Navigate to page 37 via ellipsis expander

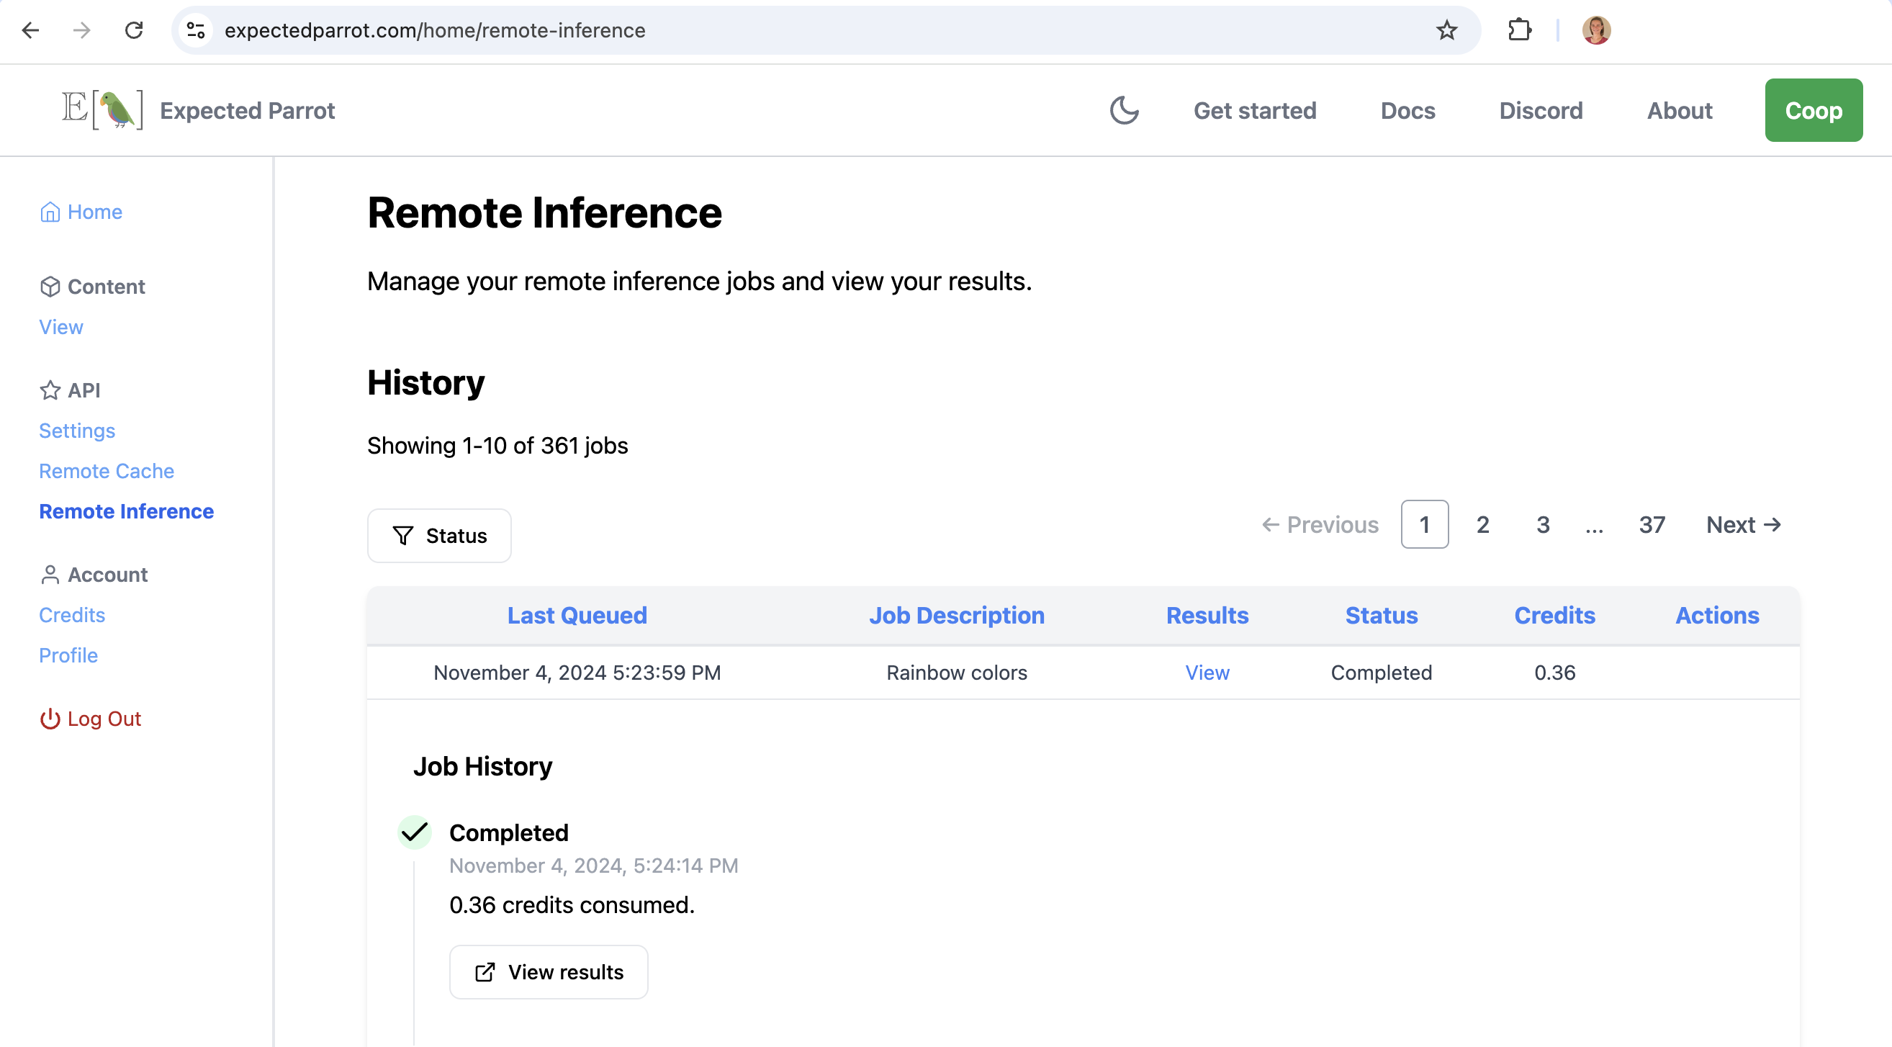pos(1594,523)
